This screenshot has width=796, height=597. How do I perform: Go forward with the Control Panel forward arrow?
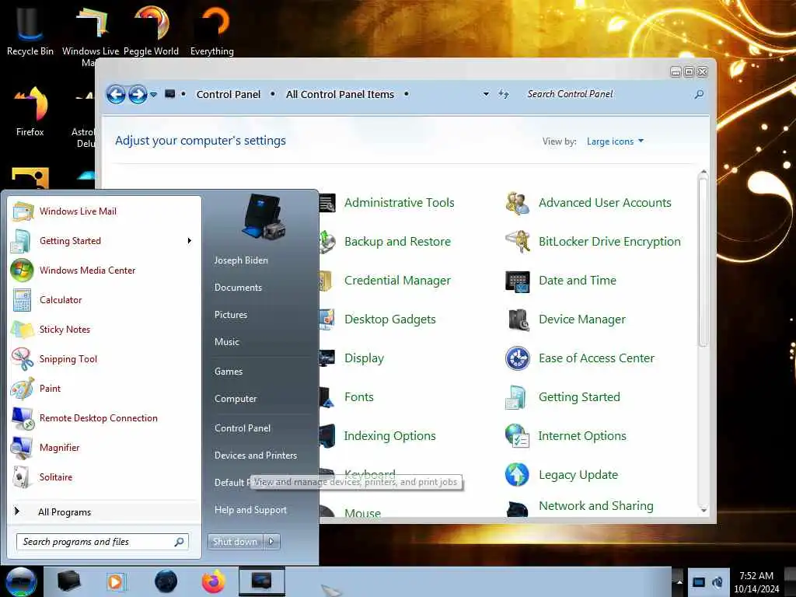(x=138, y=94)
